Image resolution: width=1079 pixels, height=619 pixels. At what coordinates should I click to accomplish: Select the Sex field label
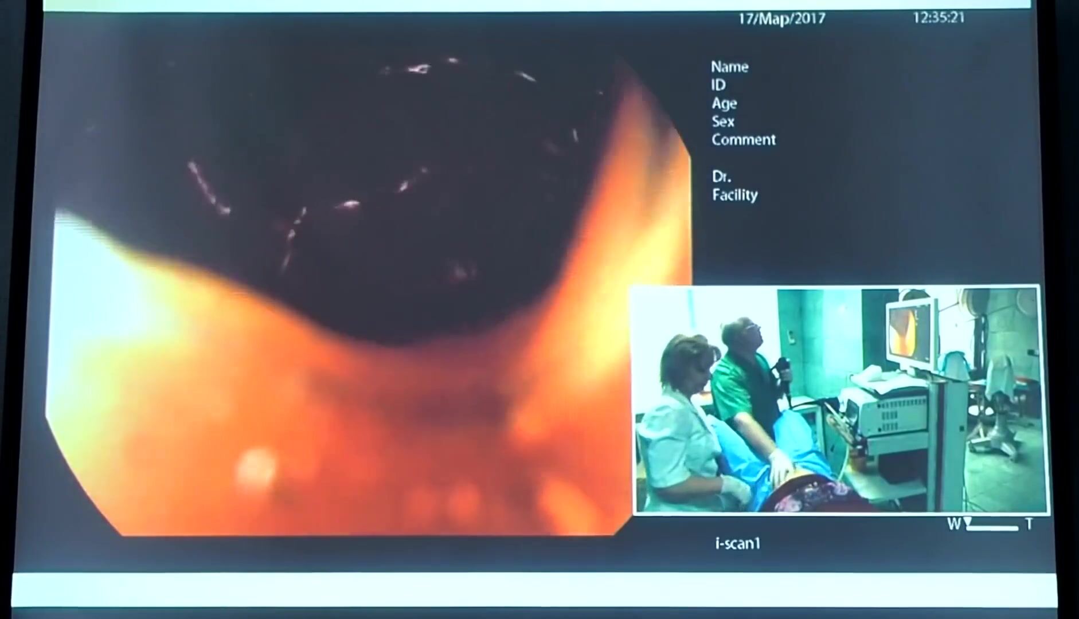click(x=723, y=122)
